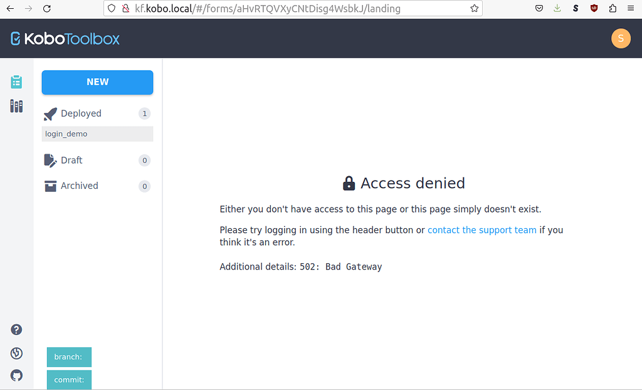Expand the Deployed forms list
The width and height of the screenshot is (642, 390).
(x=81, y=113)
